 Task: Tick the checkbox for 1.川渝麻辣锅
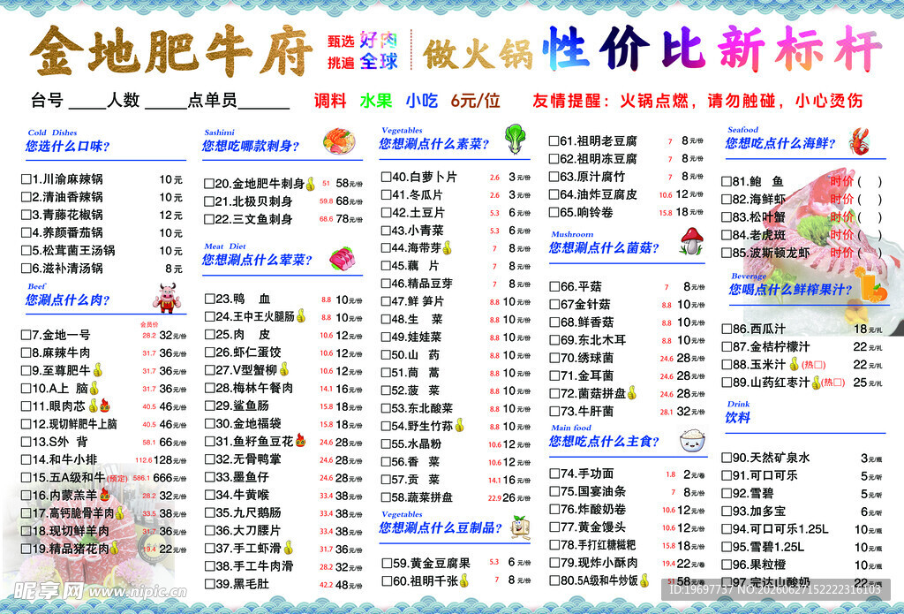26,179
